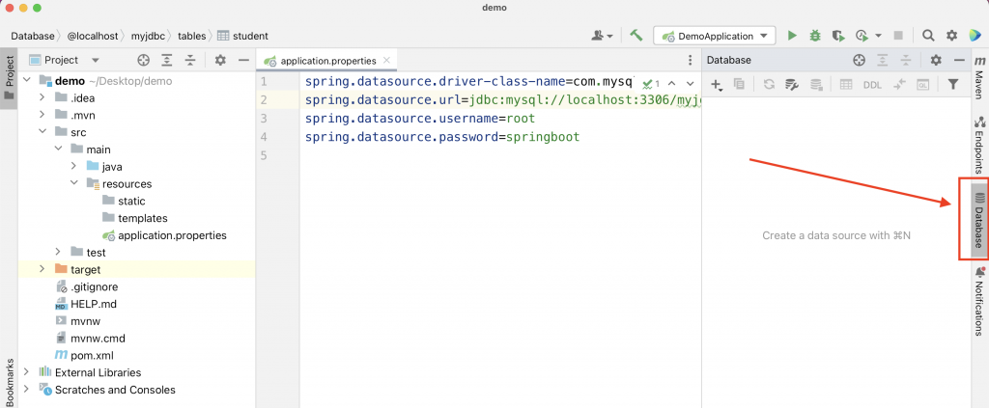
Task: Open Data Source Properties wrench icon
Action: tap(792, 84)
